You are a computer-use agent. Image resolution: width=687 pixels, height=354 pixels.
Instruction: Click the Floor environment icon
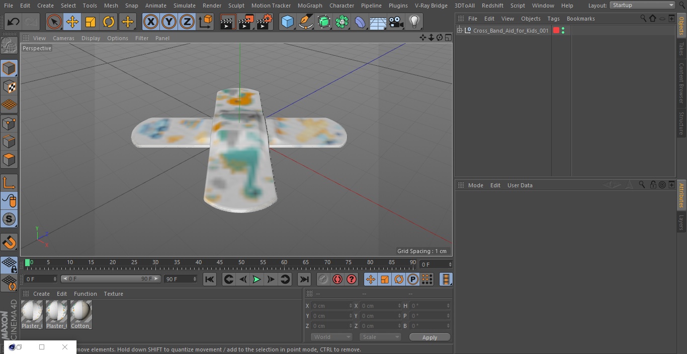[378, 22]
